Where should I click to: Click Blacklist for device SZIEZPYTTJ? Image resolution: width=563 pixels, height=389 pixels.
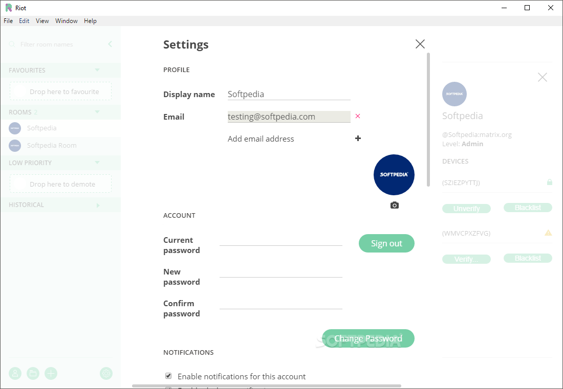528,208
